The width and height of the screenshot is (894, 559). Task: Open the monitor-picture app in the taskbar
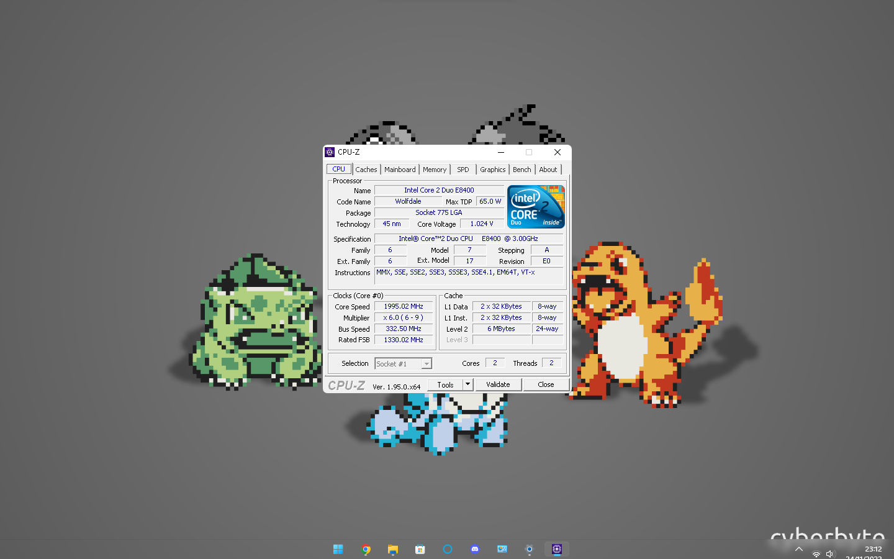pos(502,549)
